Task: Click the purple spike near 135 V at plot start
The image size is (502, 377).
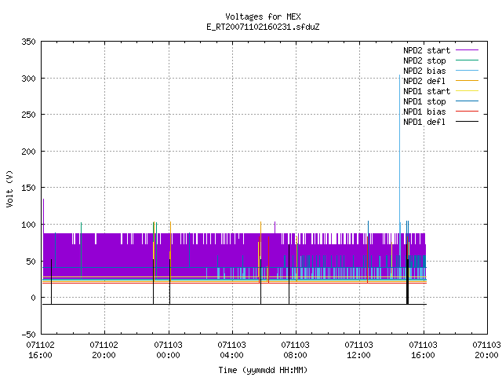Action: coord(44,214)
